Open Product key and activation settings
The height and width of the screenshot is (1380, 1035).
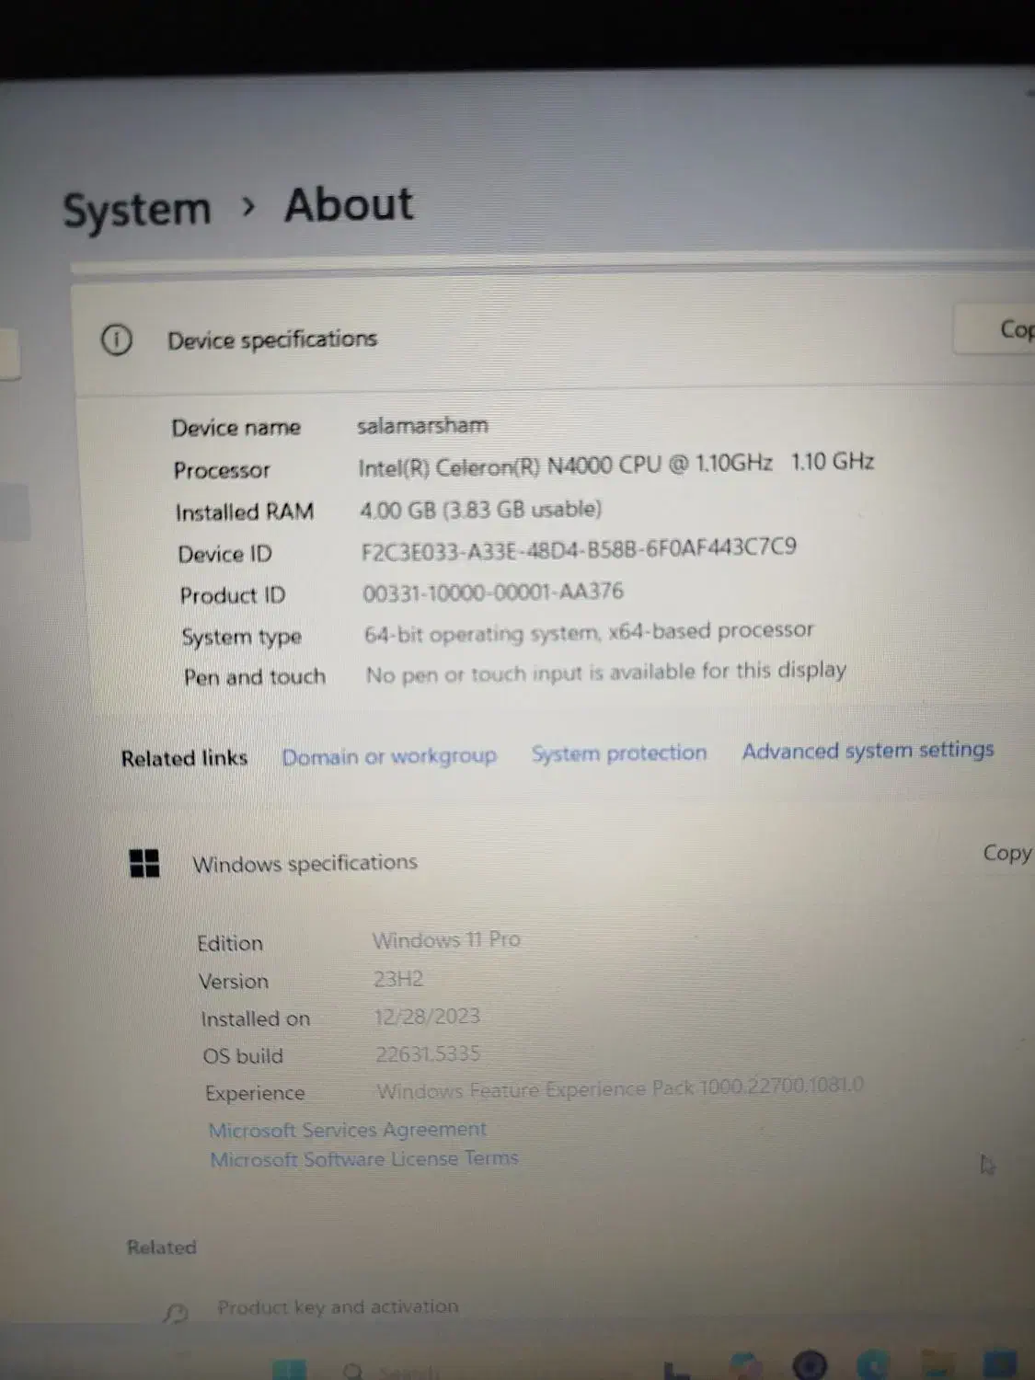coord(338,1306)
